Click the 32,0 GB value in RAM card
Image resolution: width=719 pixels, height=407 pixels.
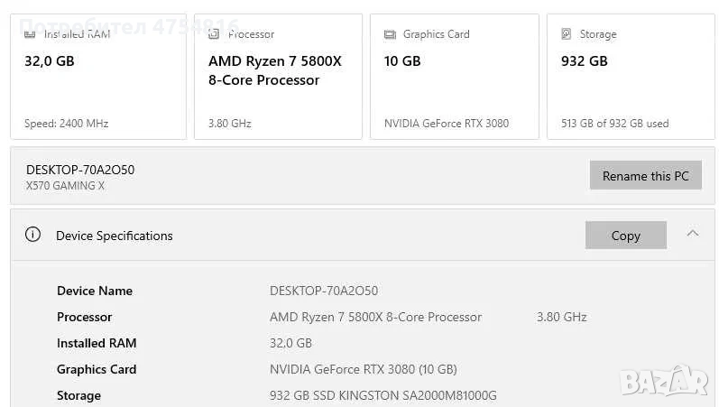[x=50, y=61]
